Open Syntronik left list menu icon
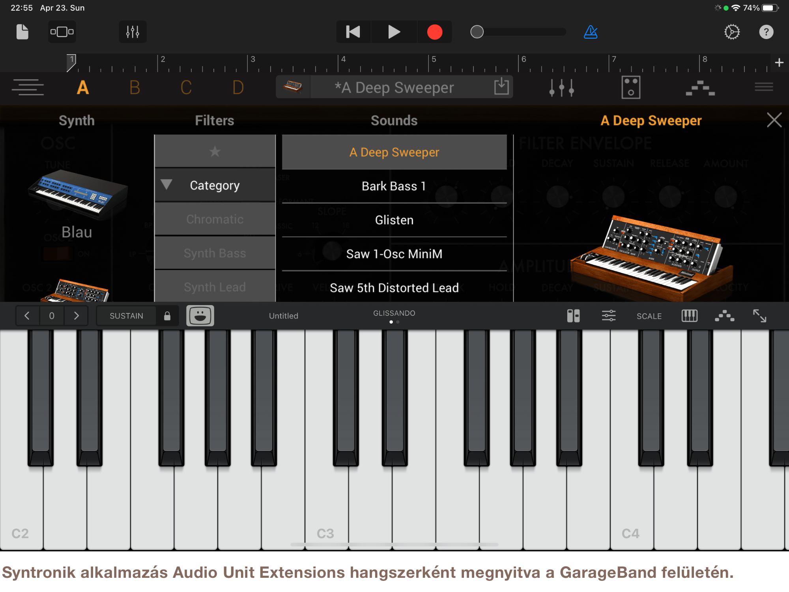Viewport: 789px width, 592px height. click(28, 87)
